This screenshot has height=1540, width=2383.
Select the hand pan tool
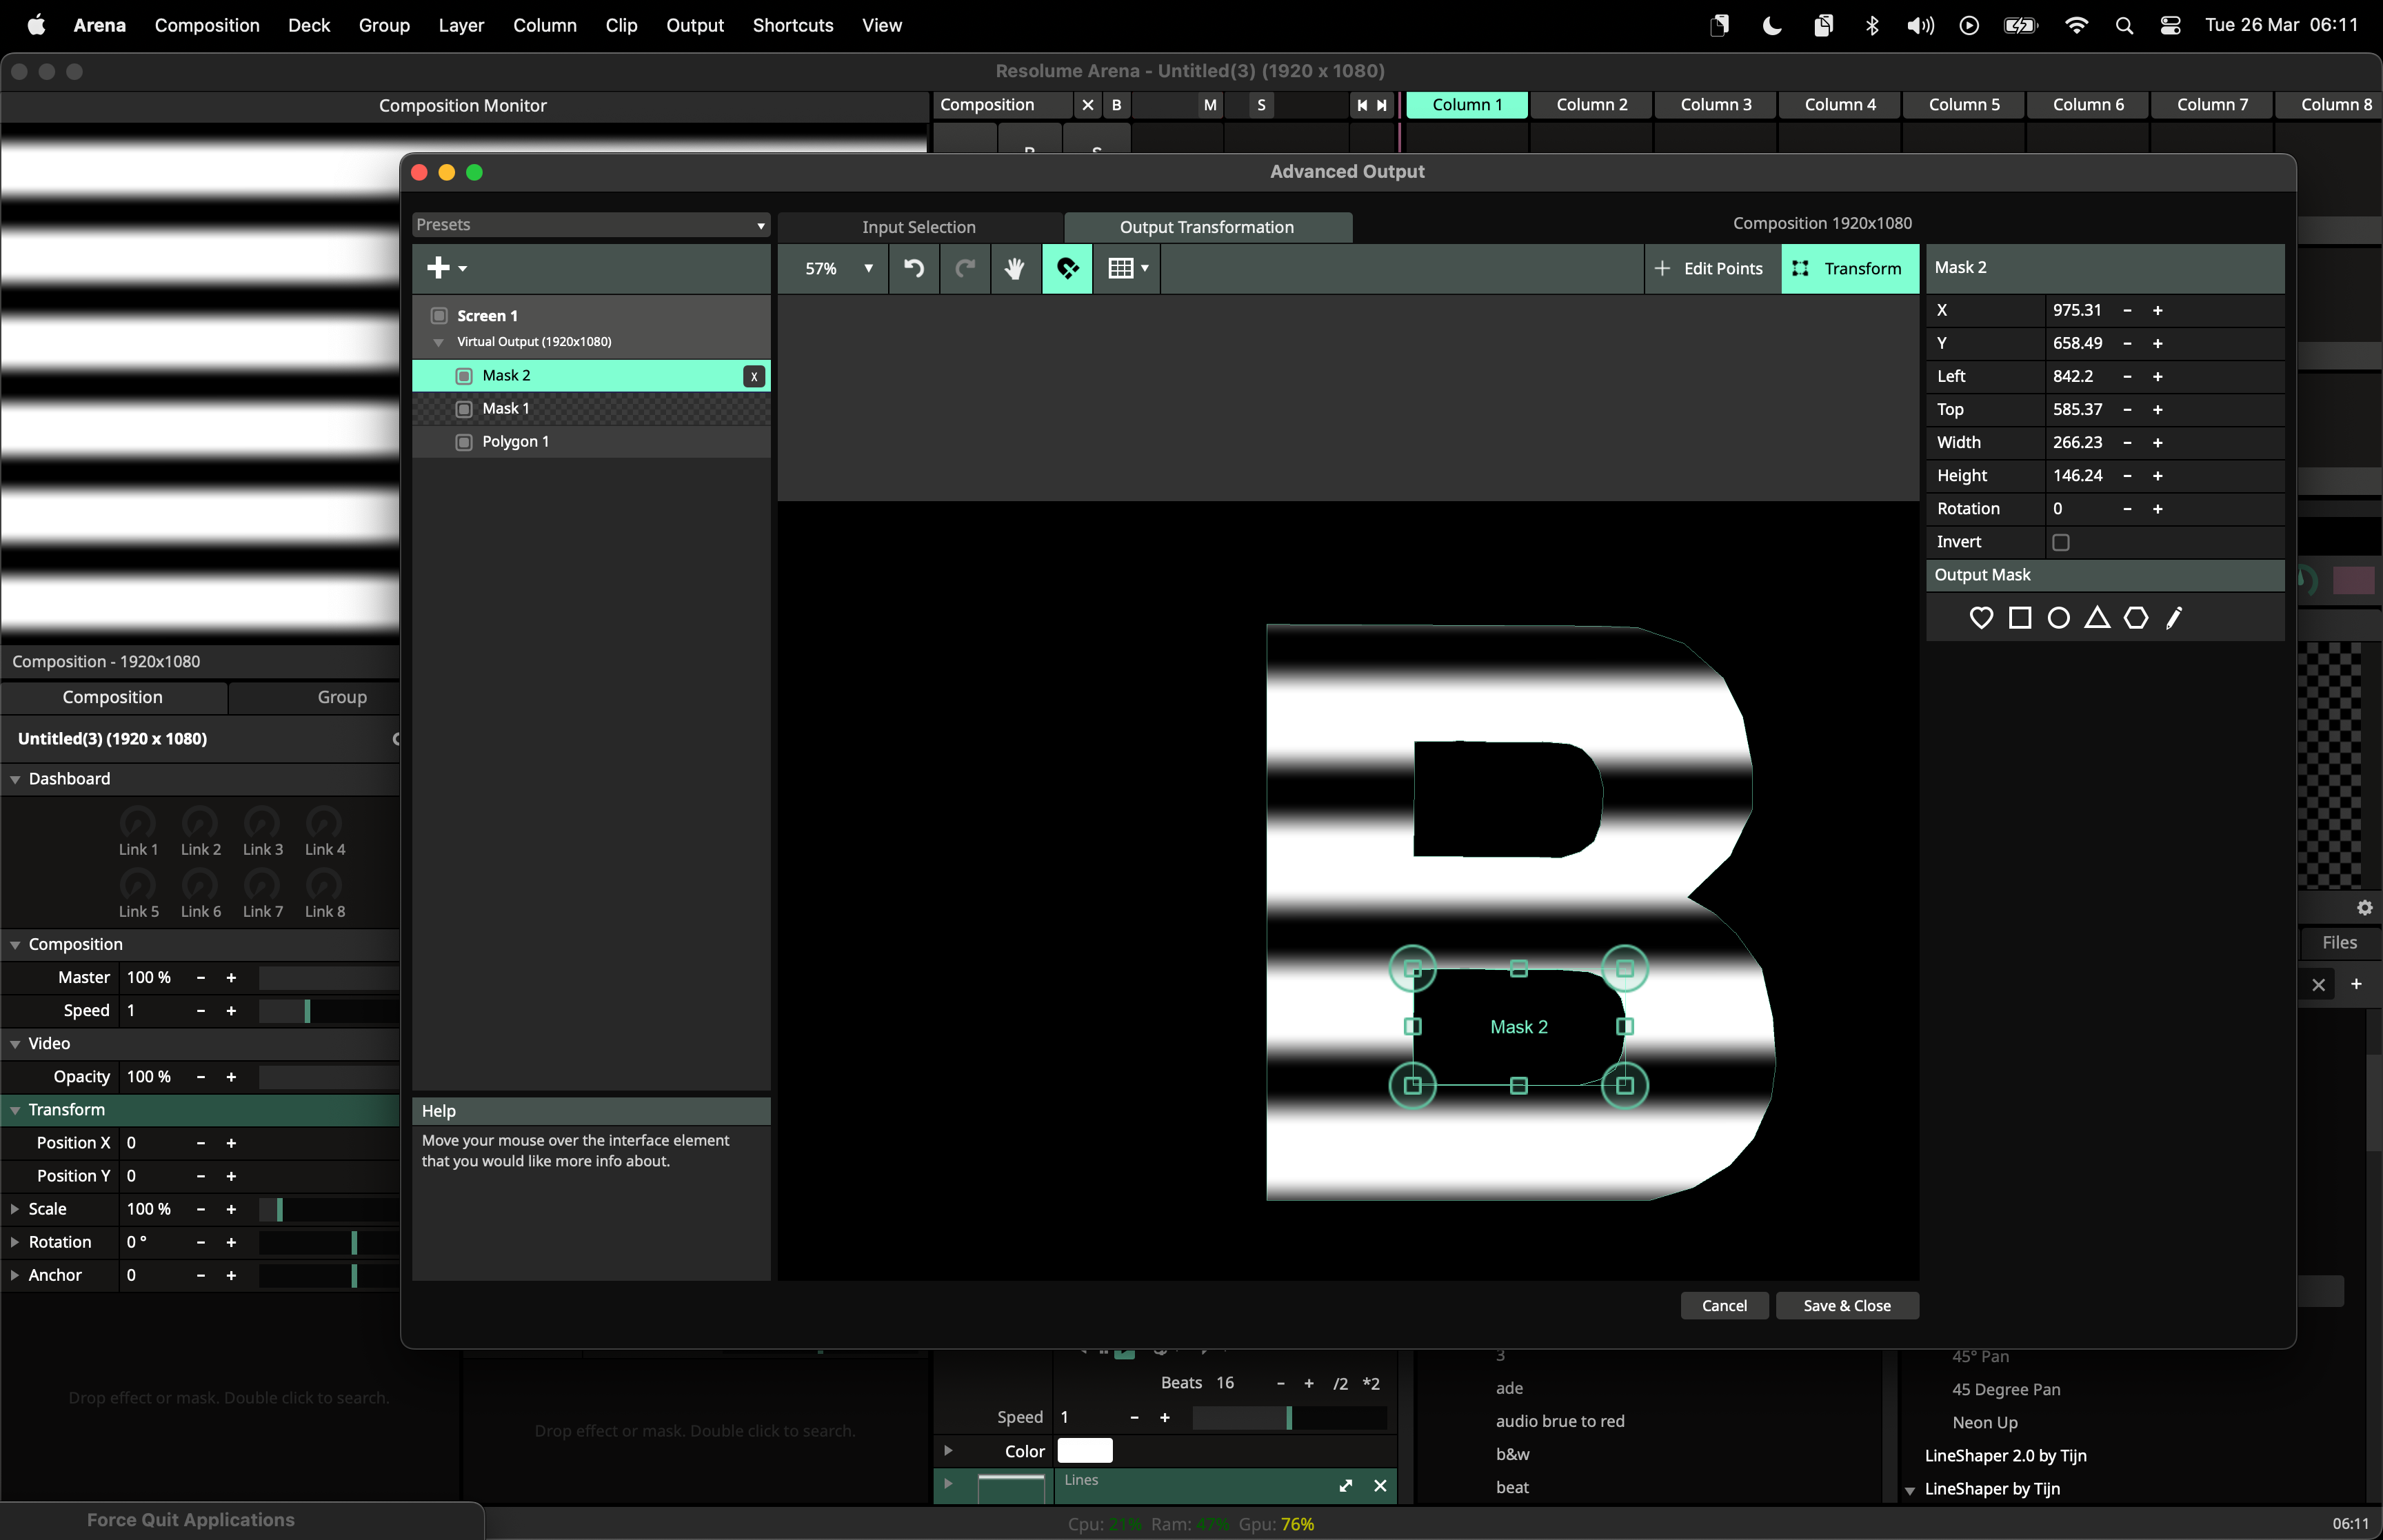pyautogui.click(x=1014, y=268)
